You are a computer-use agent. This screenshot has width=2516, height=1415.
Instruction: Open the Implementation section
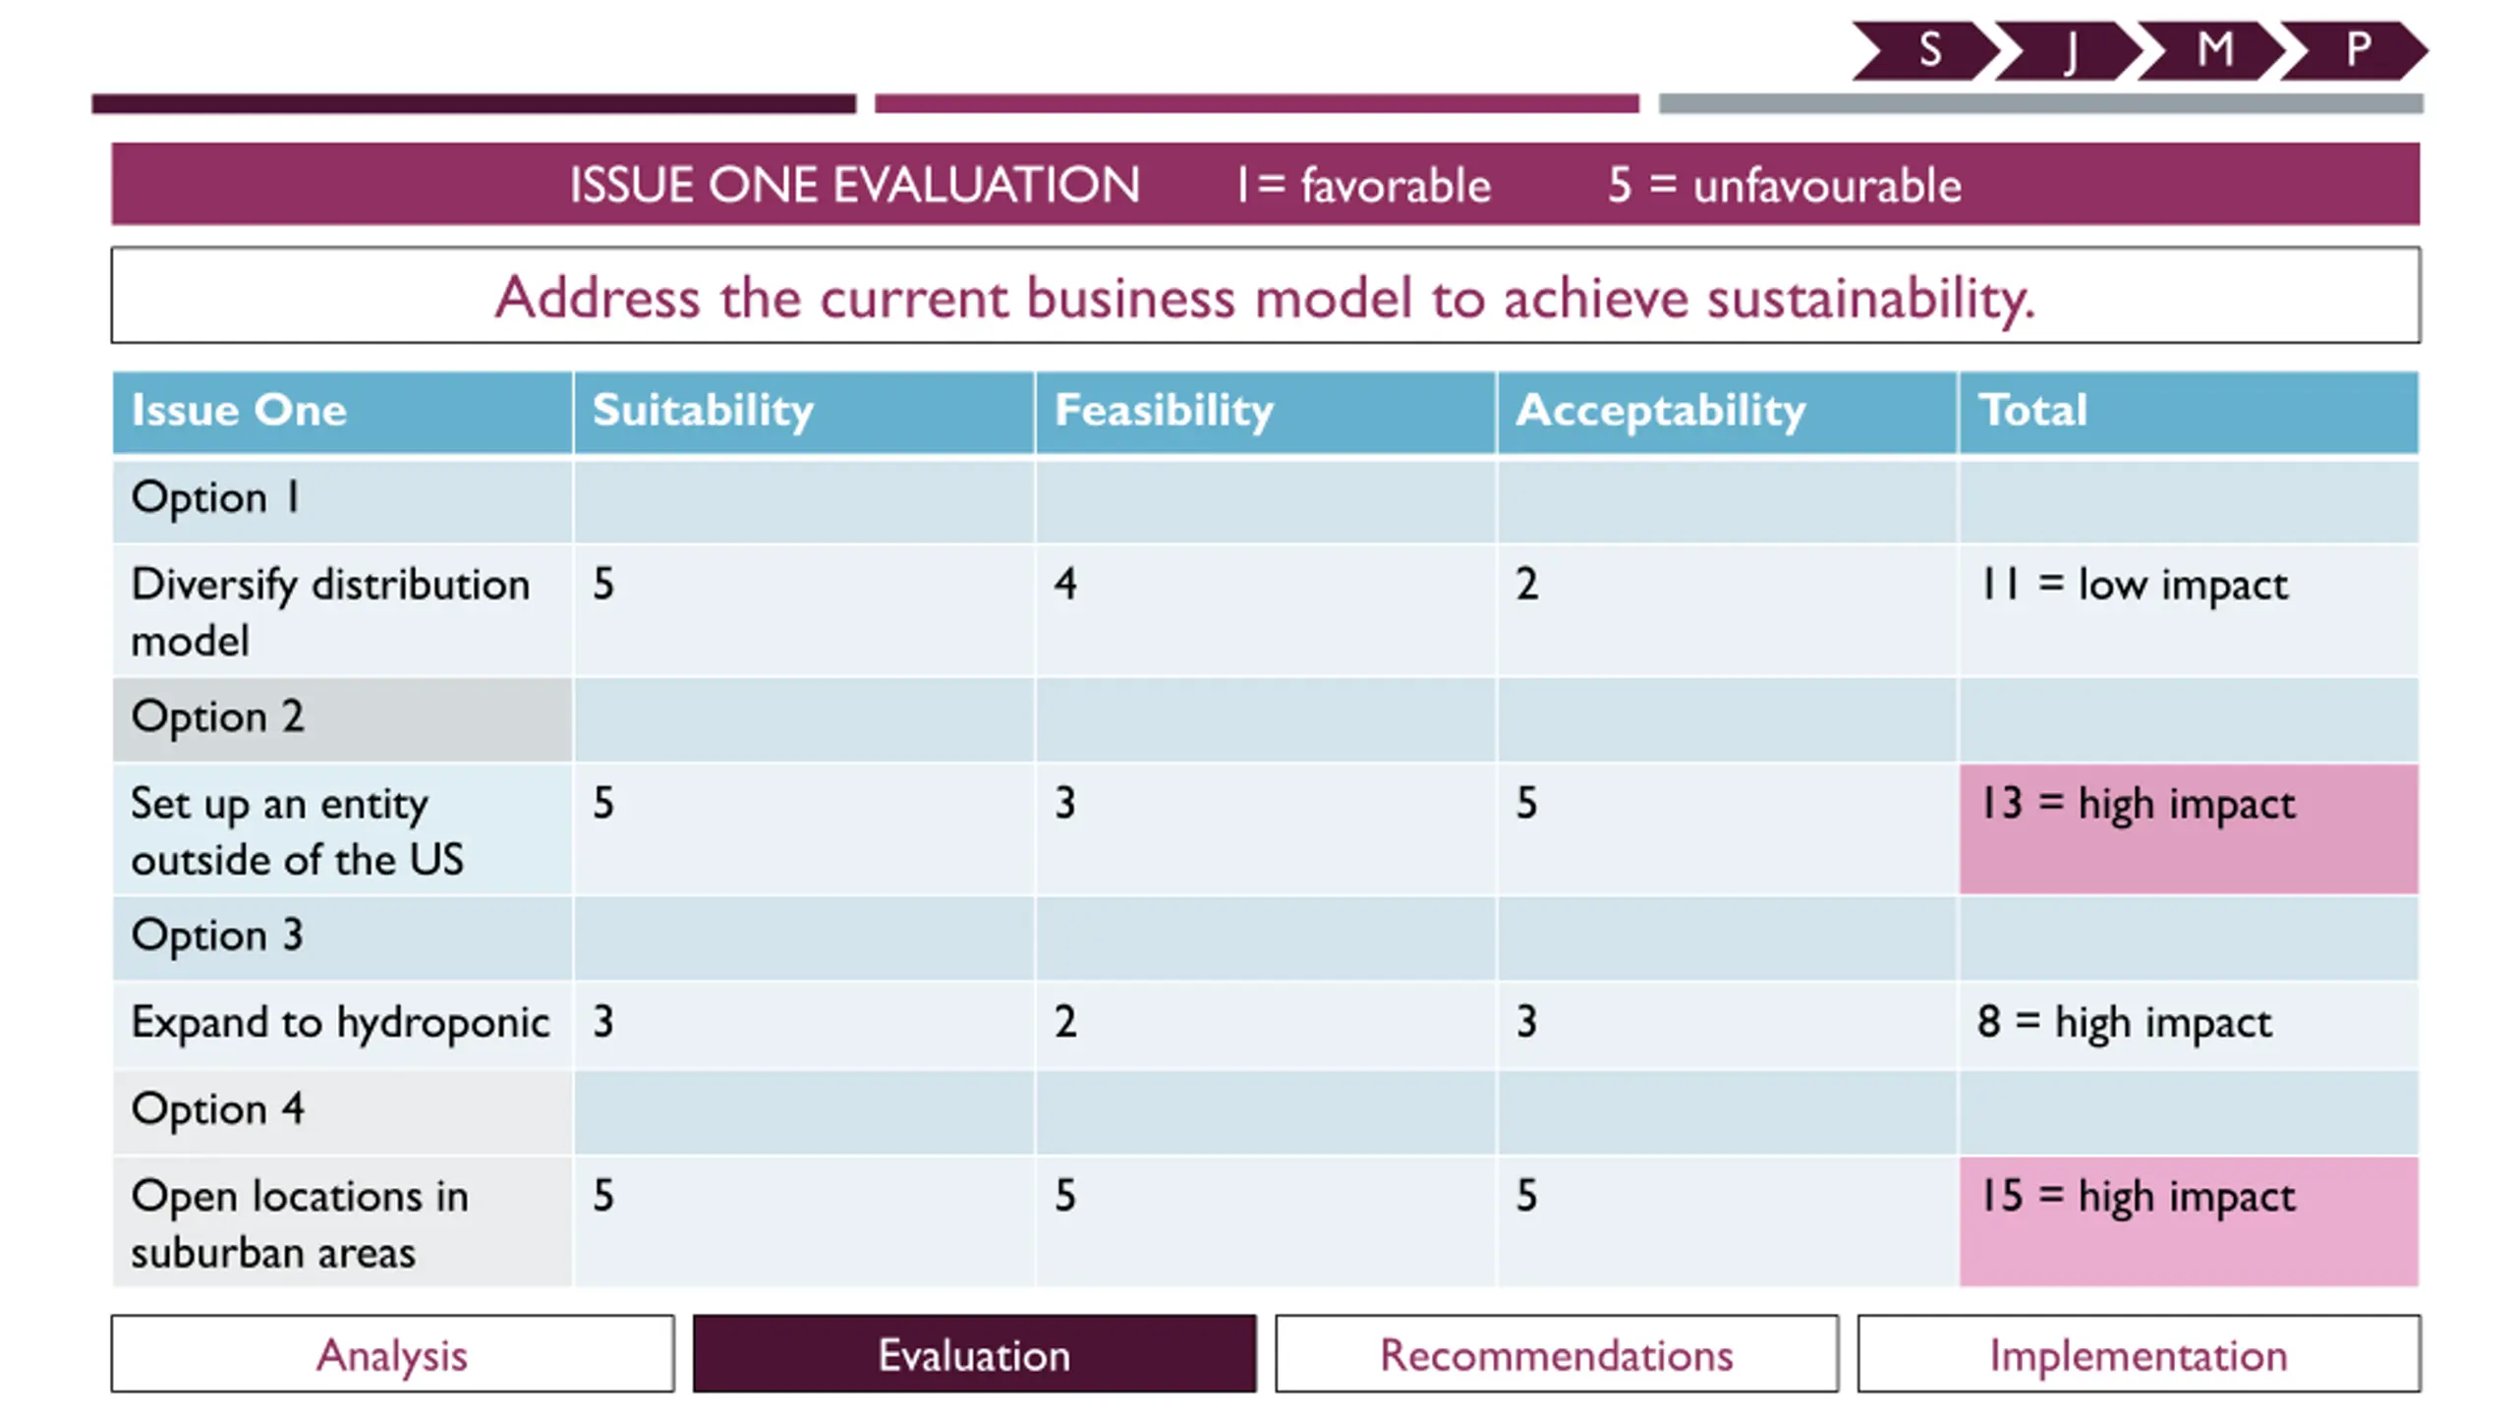click(x=2139, y=1354)
